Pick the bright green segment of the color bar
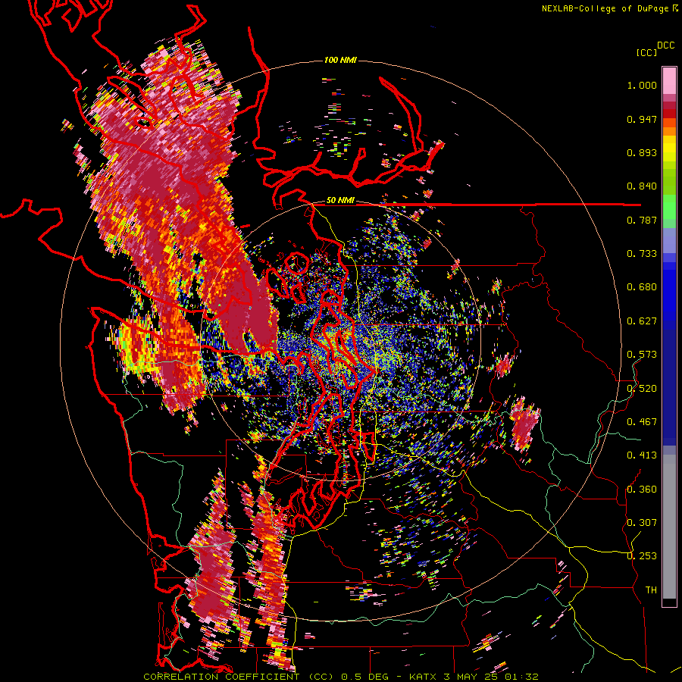The height and width of the screenshot is (682, 682). click(x=669, y=207)
